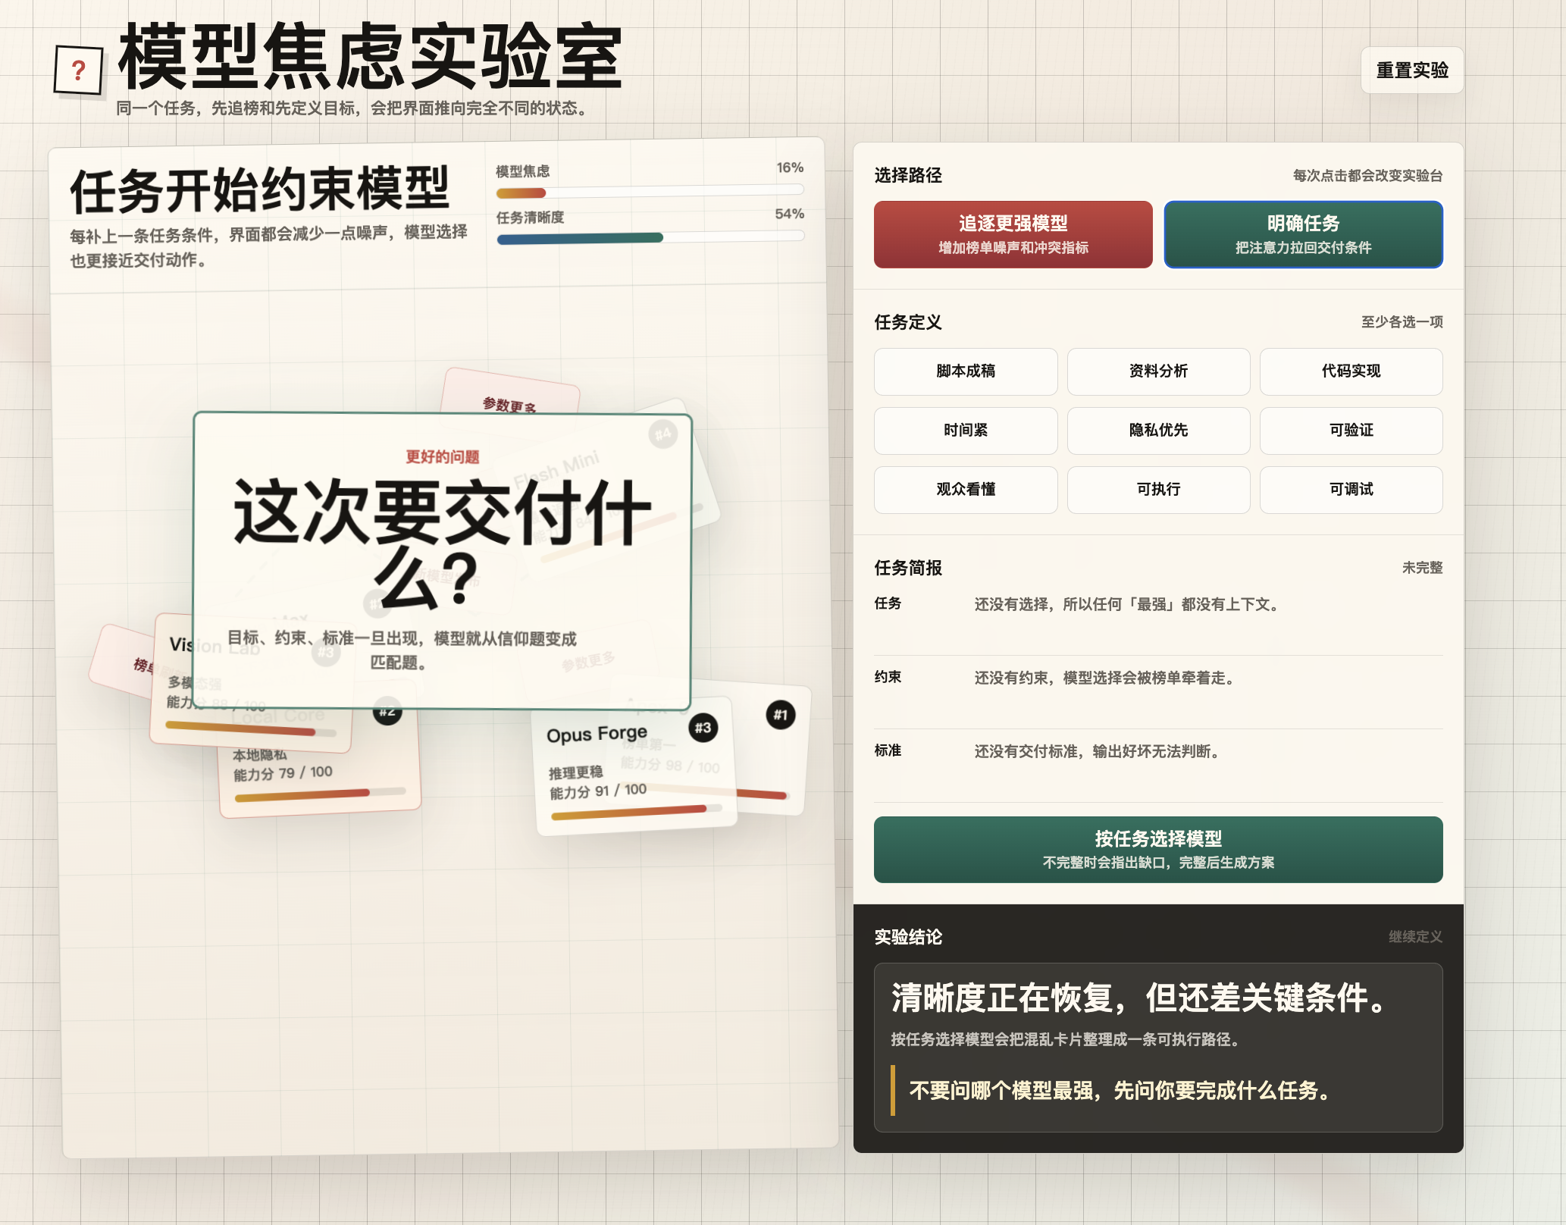Screen dimensions: 1566x1225
Task: Click the 重置实验 button
Action: point(1412,70)
